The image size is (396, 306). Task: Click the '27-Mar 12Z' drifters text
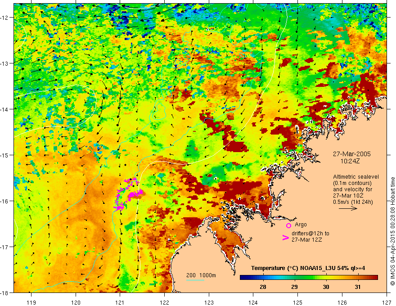[x=306, y=239]
